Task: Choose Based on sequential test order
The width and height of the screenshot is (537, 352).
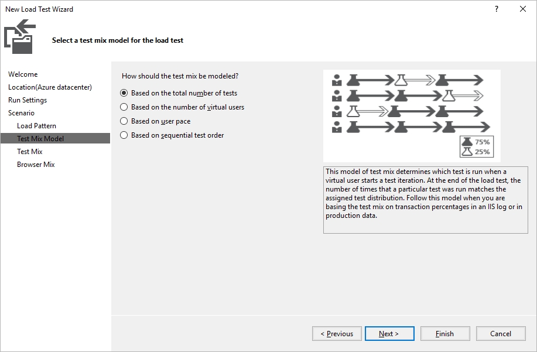Action: [172, 135]
